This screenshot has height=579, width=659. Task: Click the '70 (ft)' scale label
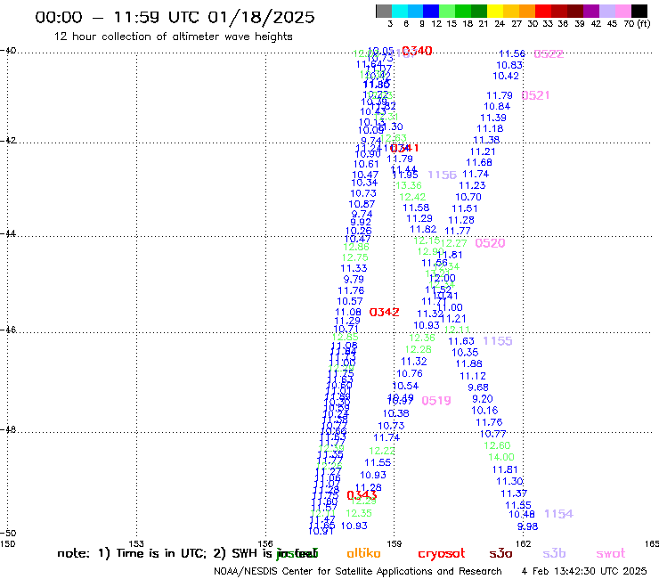[637, 24]
